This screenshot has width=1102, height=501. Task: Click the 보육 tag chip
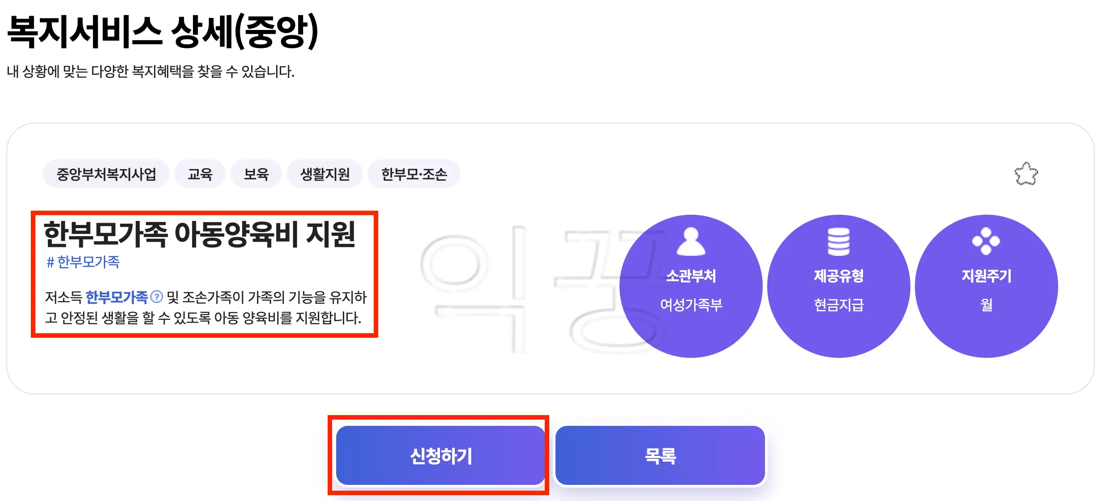(x=256, y=174)
